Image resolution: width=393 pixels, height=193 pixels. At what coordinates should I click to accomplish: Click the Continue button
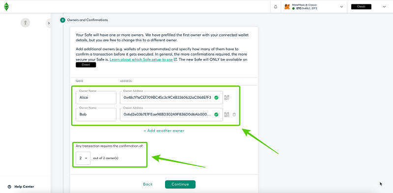click(x=180, y=184)
